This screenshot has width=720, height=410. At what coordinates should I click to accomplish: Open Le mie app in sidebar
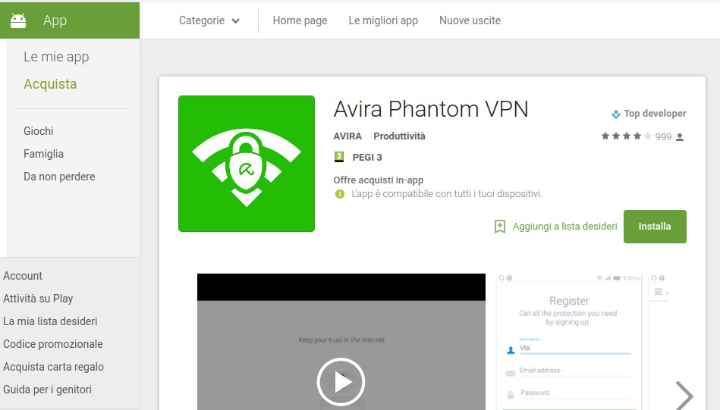[56, 57]
